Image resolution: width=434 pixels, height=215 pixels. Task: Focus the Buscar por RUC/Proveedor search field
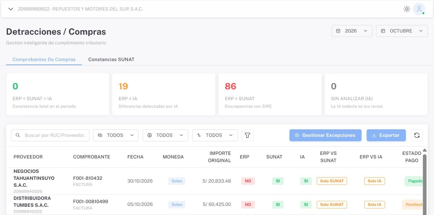50,135
